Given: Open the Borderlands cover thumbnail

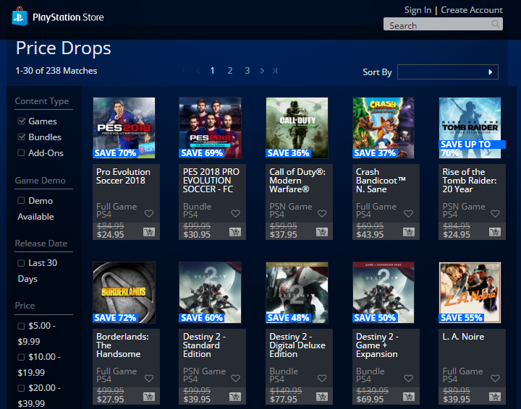Looking at the screenshot, I should pyautogui.click(x=124, y=293).
